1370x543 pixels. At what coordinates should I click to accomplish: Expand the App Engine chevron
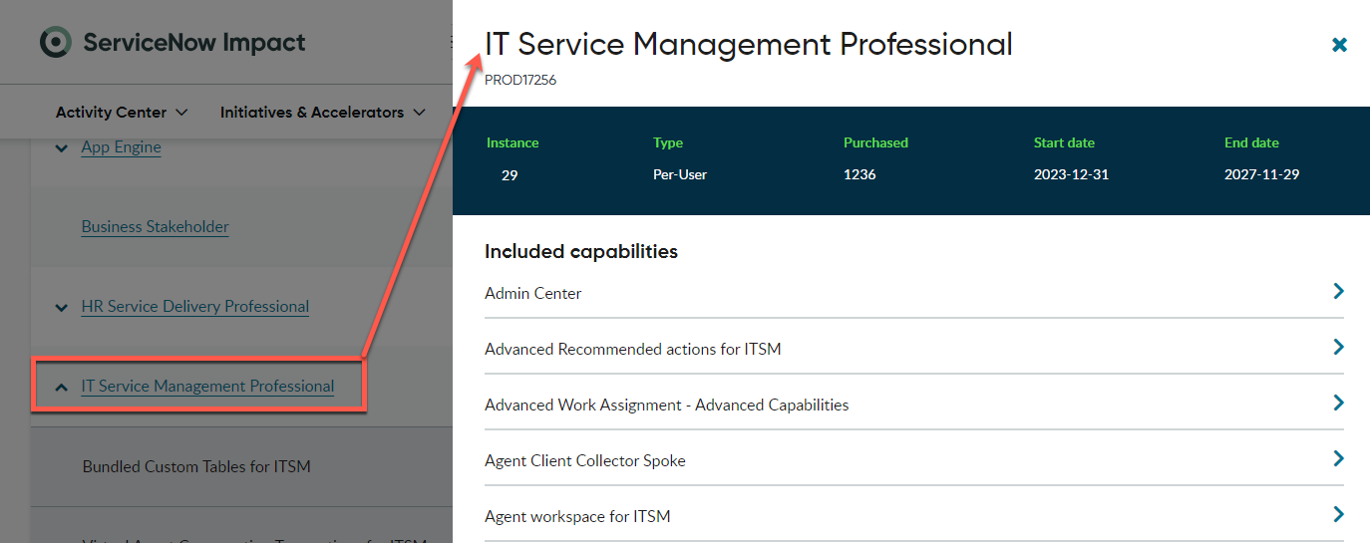click(x=62, y=147)
